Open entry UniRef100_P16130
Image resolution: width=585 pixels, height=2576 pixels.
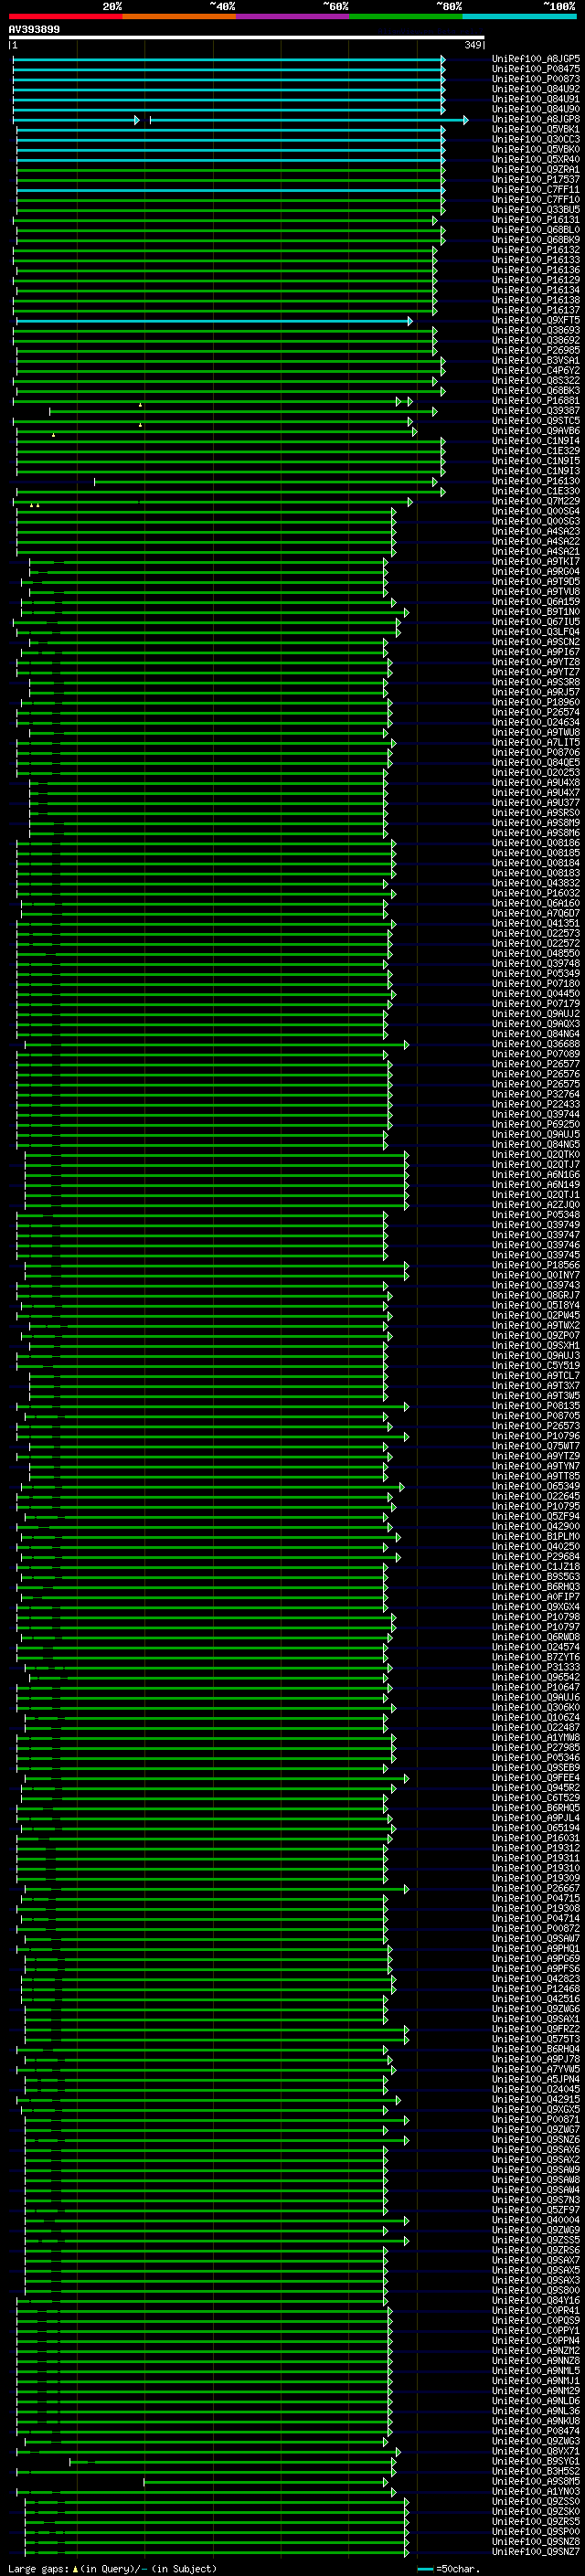tap(535, 481)
